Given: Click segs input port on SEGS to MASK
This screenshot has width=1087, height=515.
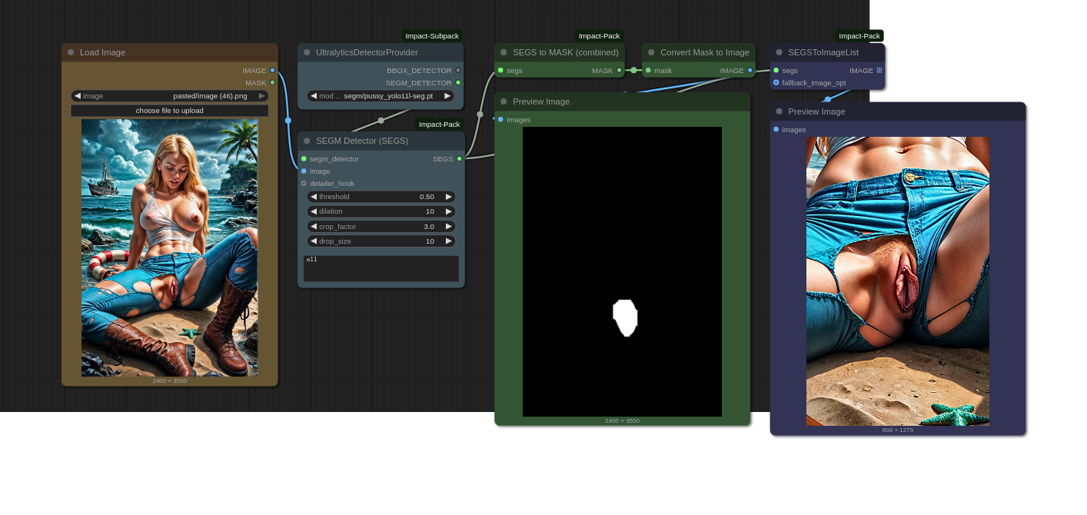Looking at the screenshot, I should point(500,70).
